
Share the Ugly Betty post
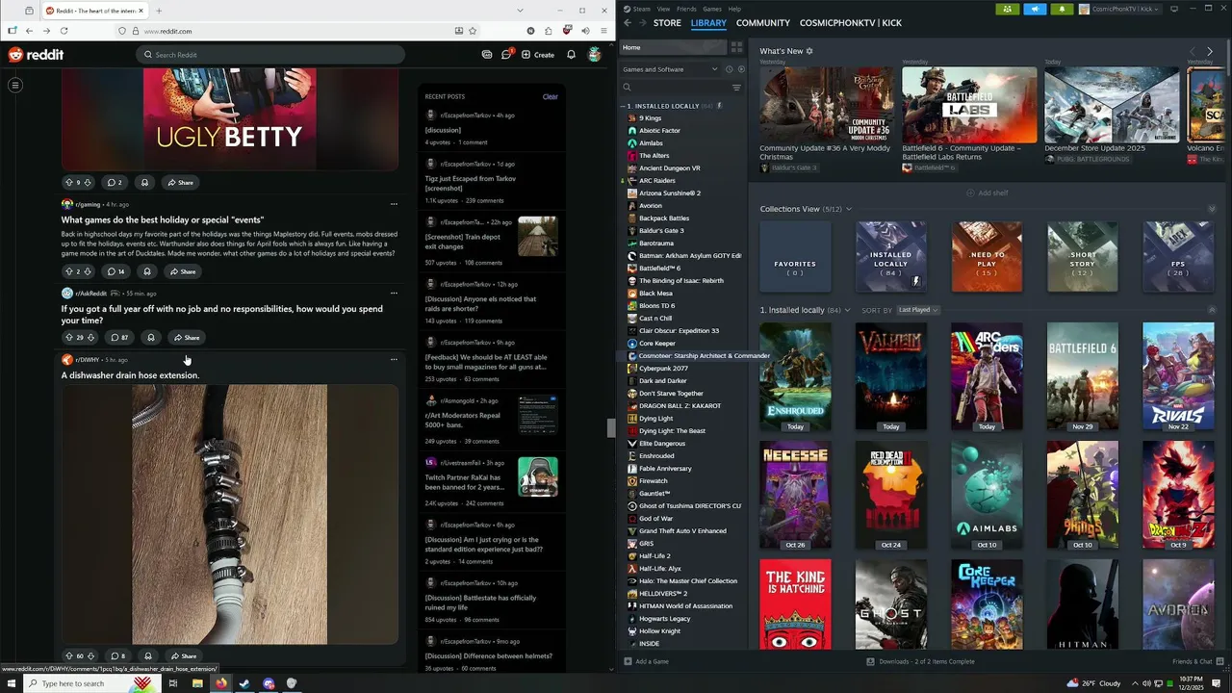(180, 183)
